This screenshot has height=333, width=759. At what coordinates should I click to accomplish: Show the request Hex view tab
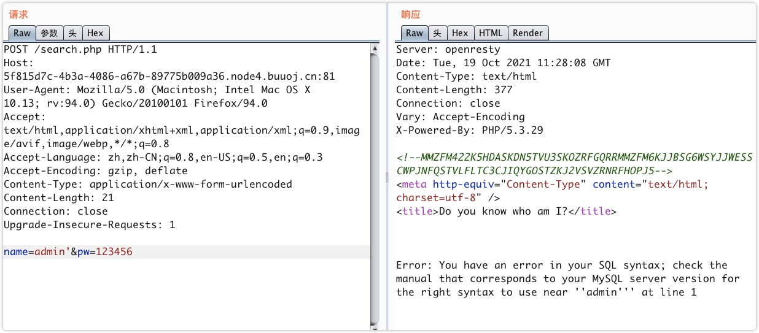pos(95,33)
